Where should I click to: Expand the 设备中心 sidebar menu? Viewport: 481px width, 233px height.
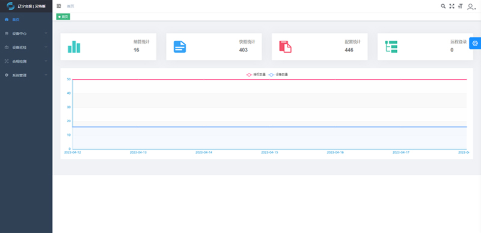click(26, 34)
